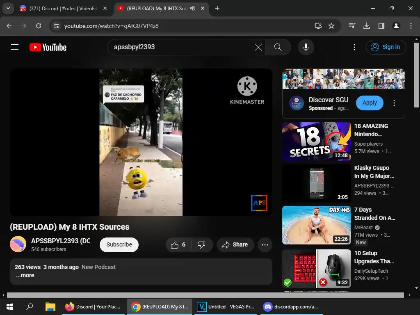Open Windows taskbar search
Screen dimensions: 420x315
30,307
